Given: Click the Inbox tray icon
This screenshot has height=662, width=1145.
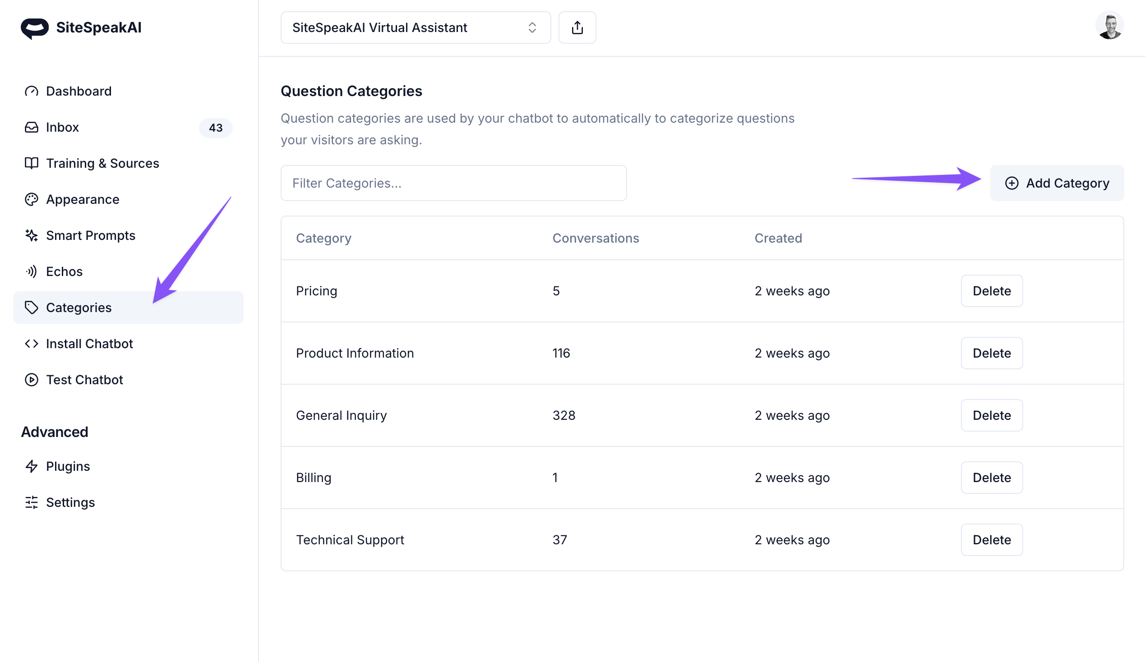Looking at the screenshot, I should point(31,127).
